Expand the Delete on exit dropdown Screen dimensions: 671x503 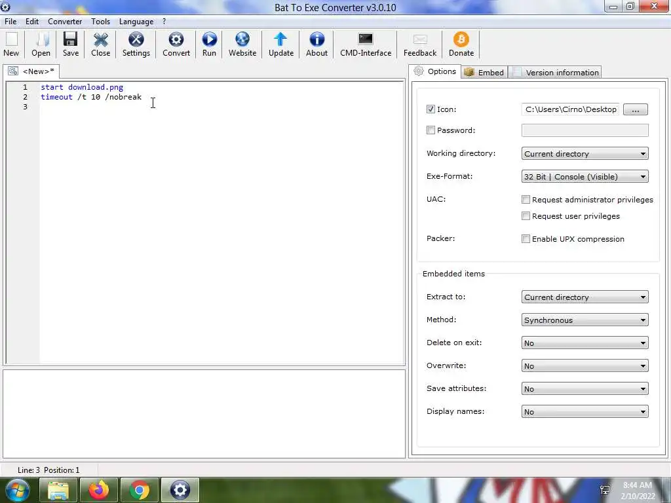coord(585,343)
